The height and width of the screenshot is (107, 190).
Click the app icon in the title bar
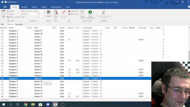(x=2, y=2)
